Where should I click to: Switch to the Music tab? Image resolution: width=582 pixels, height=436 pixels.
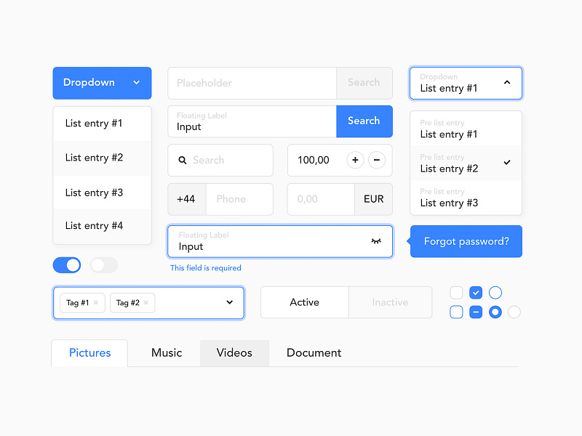coord(166,352)
